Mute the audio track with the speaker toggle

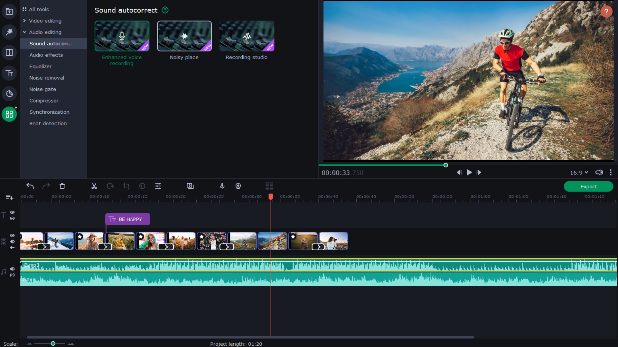coord(12,269)
